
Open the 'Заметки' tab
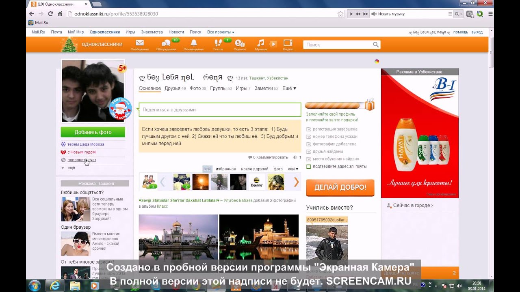coord(266,88)
